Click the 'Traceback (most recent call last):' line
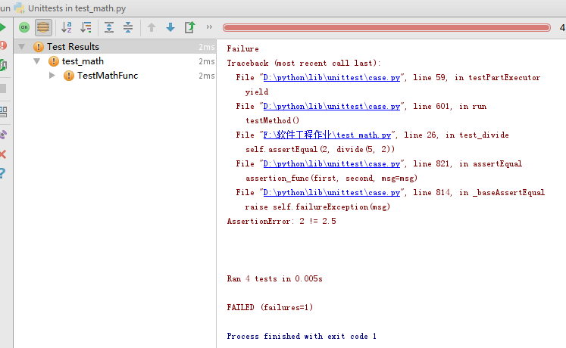 [x=304, y=63]
